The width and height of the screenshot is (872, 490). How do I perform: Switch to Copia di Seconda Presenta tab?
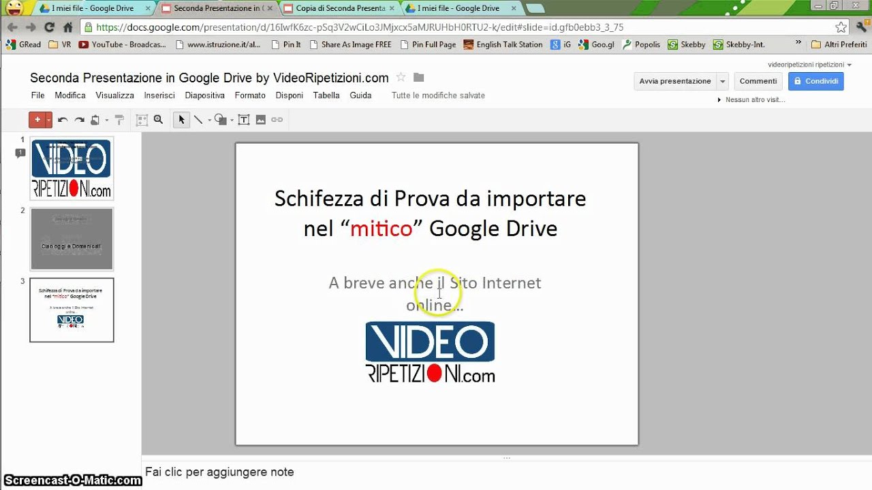(x=341, y=9)
